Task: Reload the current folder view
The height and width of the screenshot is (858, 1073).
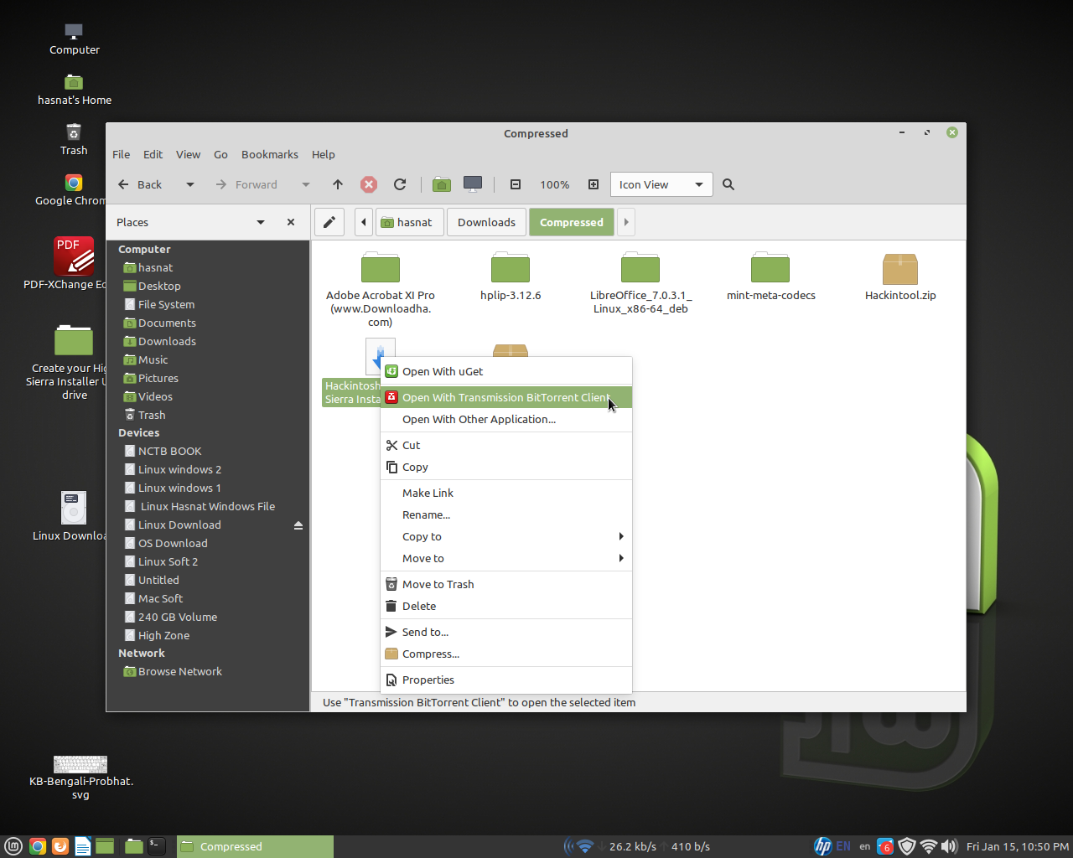Action: [x=400, y=184]
